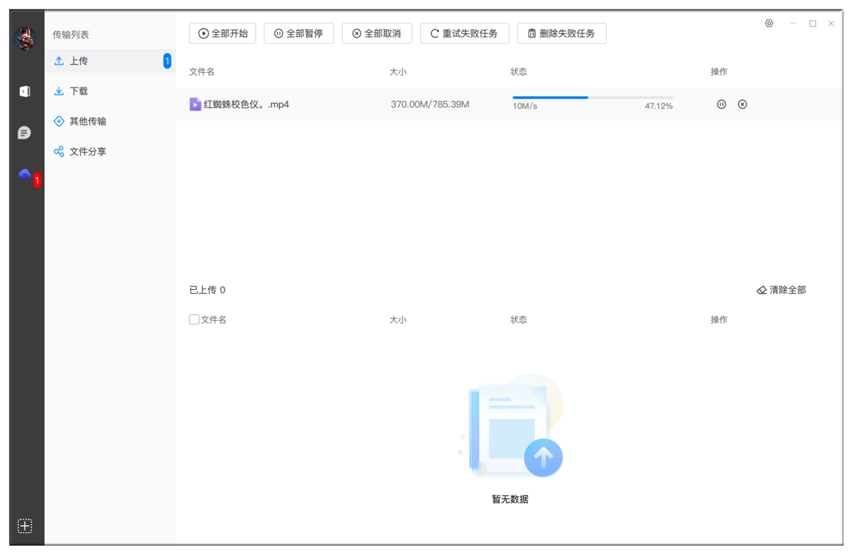This screenshot has width=853, height=555.
Task: Click the 全部开始 button
Action: pos(222,33)
